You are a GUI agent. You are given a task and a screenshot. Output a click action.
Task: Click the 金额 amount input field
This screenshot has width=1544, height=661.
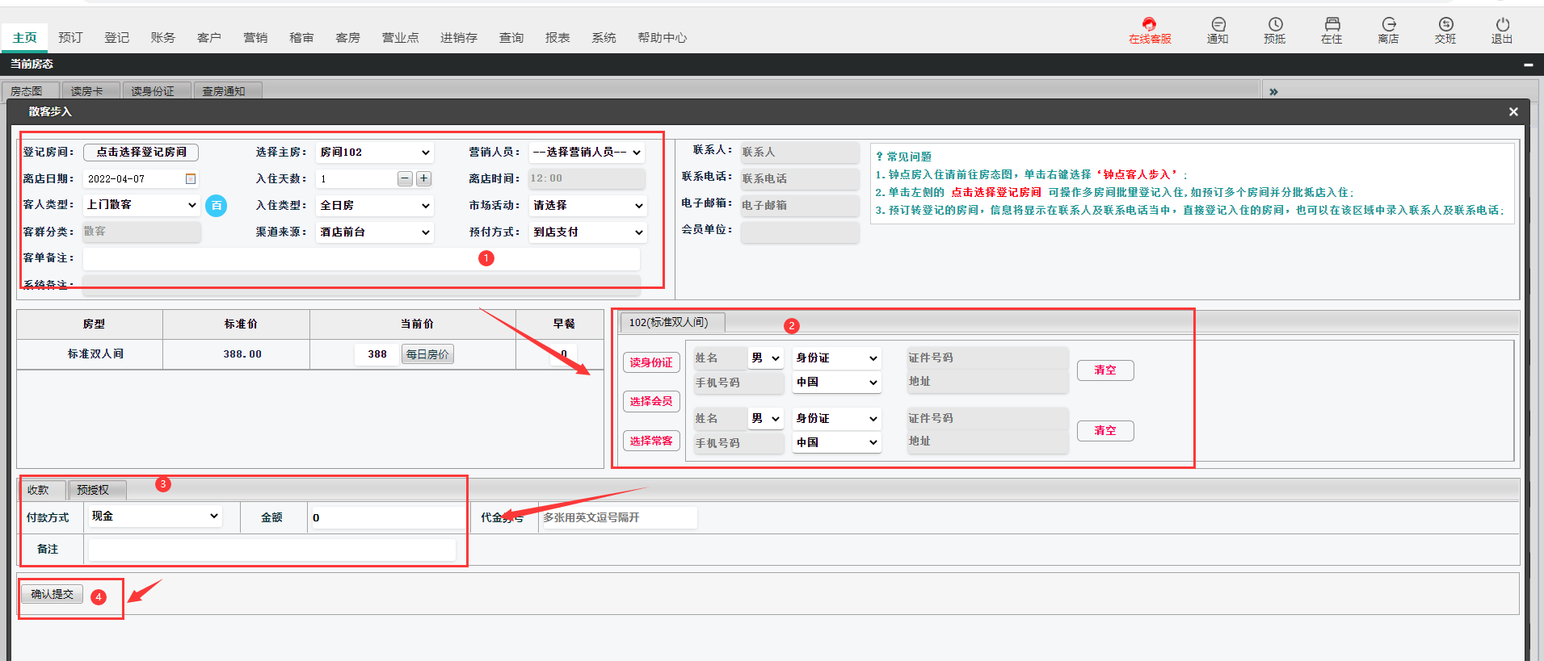coord(387,517)
